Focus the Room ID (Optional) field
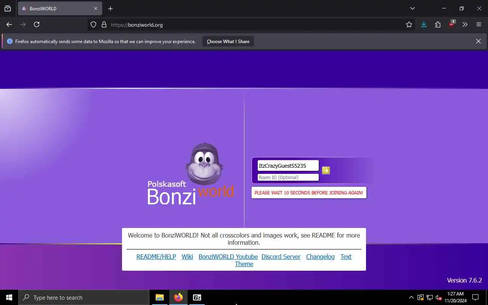 (288, 177)
